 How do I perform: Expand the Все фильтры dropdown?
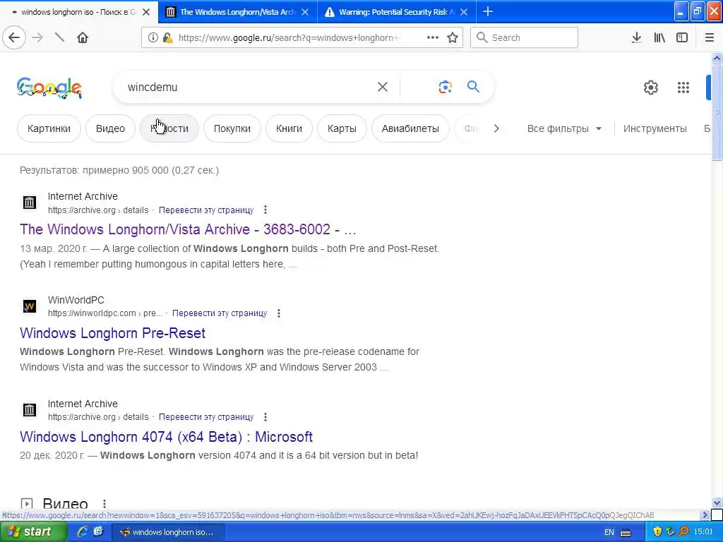click(x=564, y=128)
